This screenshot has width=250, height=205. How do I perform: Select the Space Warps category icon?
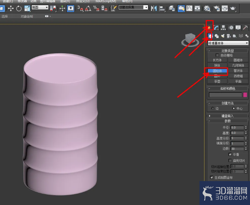(x=241, y=36)
